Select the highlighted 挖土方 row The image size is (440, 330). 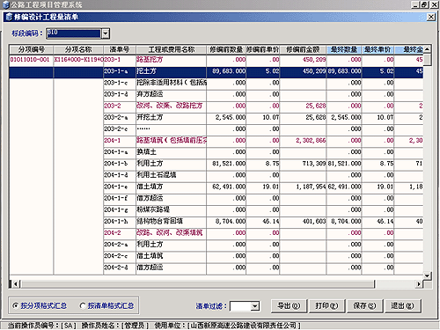coord(216,71)
